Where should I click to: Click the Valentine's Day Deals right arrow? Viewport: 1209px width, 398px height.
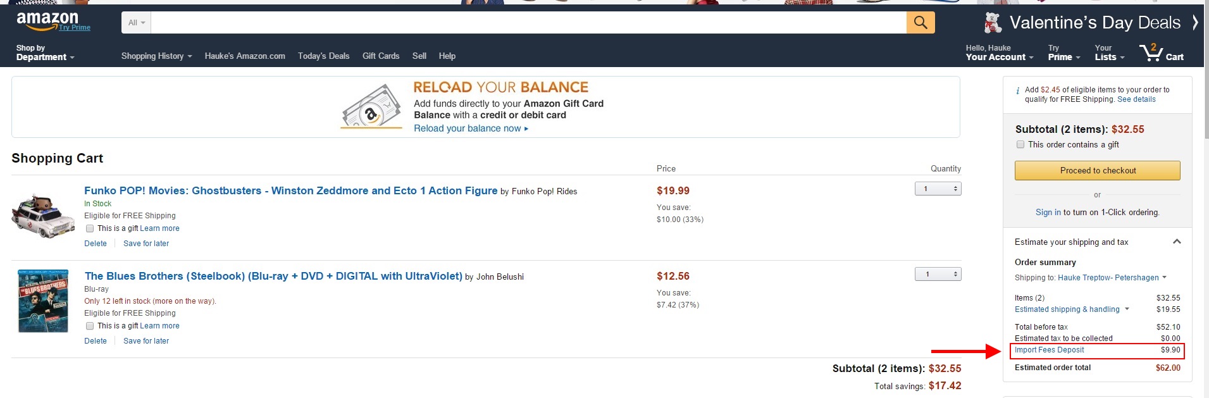(x=1194, y=23)
